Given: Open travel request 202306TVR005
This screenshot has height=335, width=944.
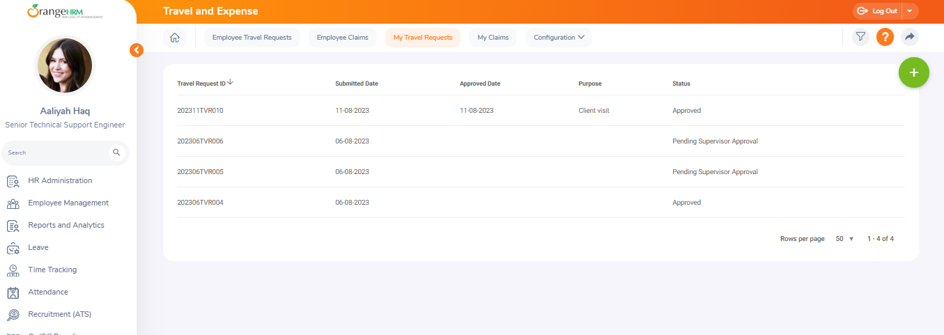Looking at the screenshot, I should (x=200, y=172).
